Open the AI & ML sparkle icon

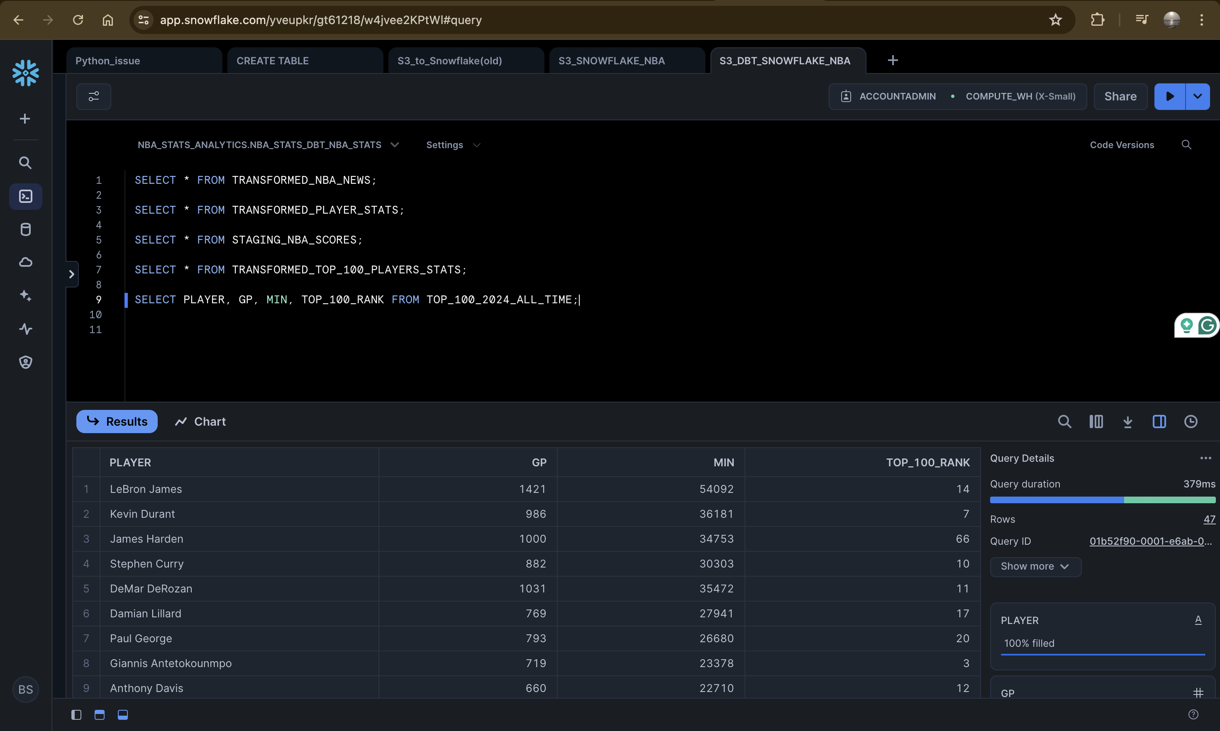tap(26, 295)
